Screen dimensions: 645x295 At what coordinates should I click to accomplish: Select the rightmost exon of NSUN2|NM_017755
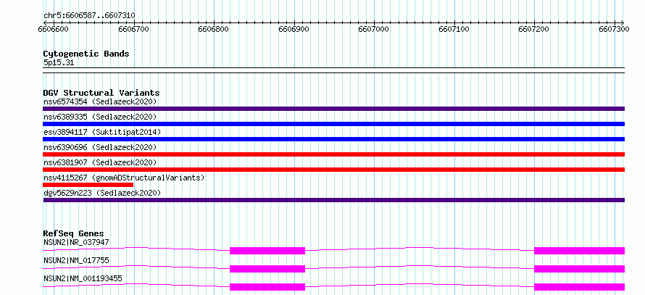[580, 269]
